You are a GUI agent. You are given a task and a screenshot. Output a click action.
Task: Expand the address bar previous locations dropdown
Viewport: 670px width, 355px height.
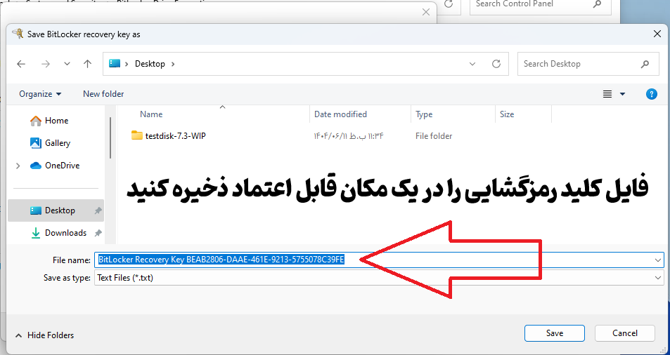tap(473, 64)
